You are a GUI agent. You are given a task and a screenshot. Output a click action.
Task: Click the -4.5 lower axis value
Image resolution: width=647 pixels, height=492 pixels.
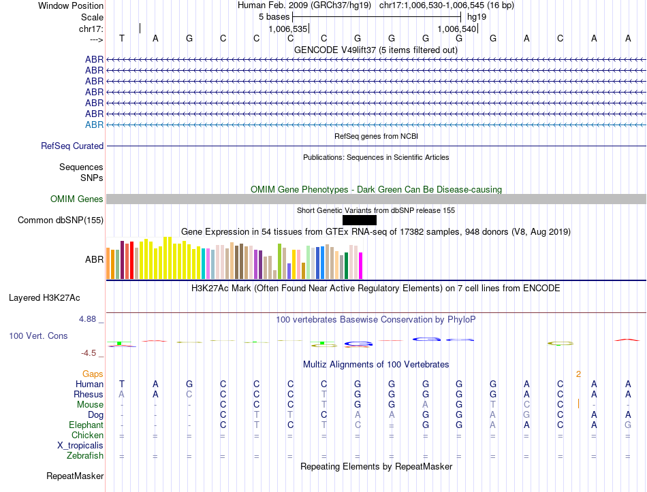[89, 353]
